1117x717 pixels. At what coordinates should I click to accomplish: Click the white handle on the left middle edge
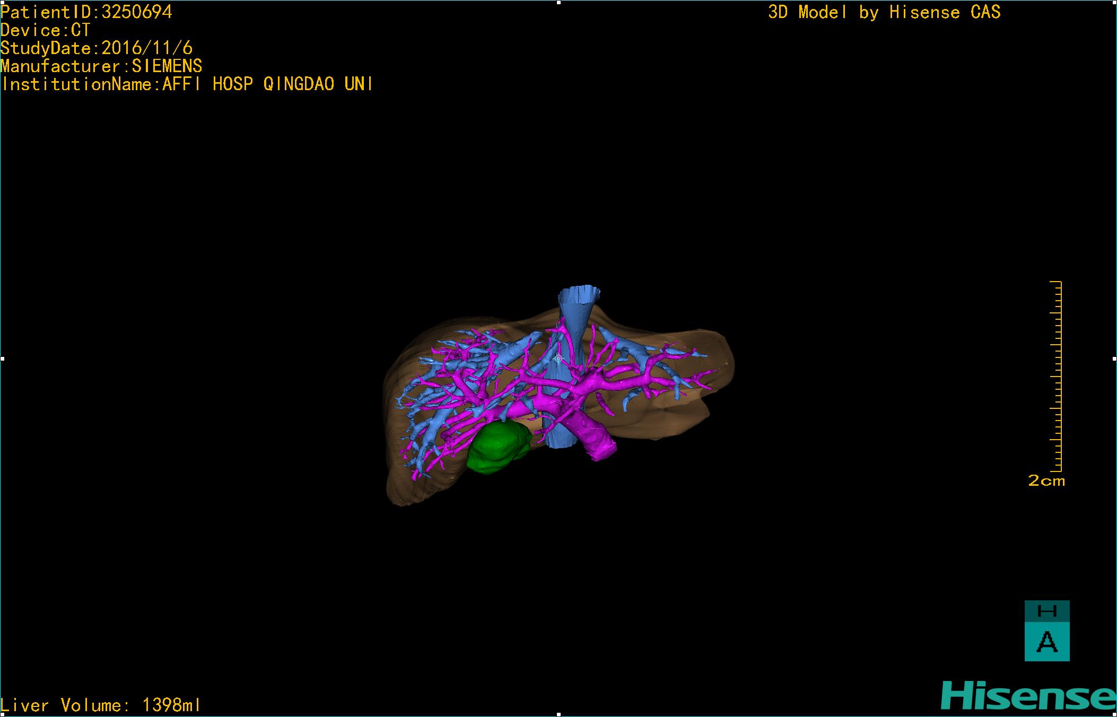[2, 359]
